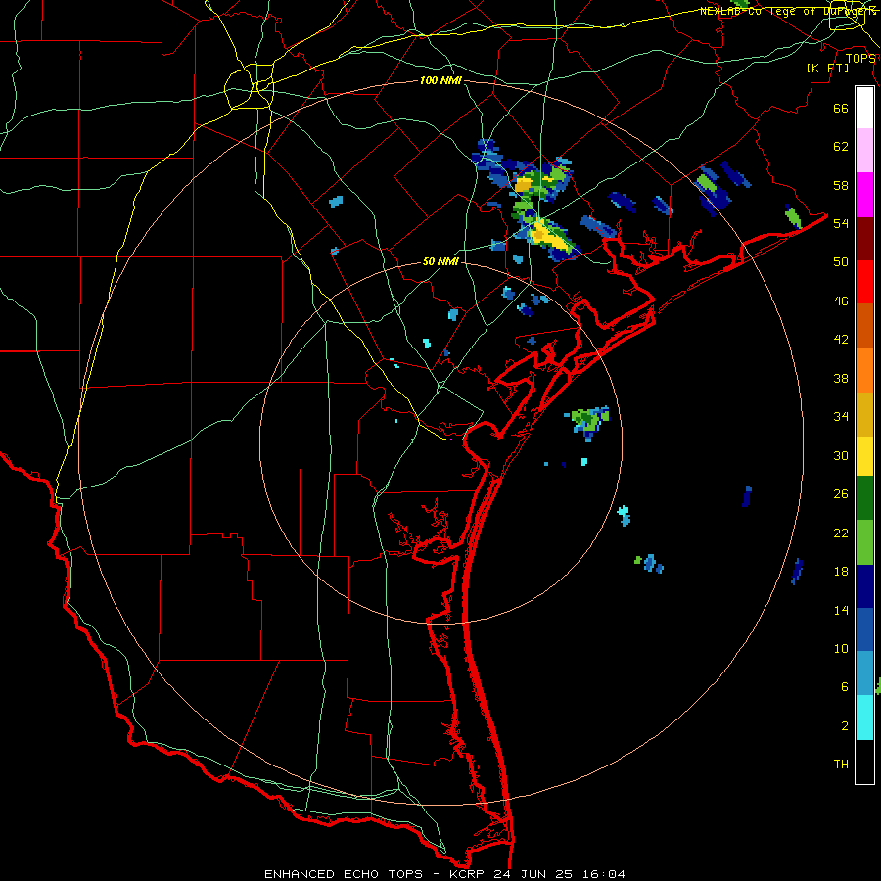Click the bright yellow echo top storm core
The image size is (881, 881).
coord(548,235)
